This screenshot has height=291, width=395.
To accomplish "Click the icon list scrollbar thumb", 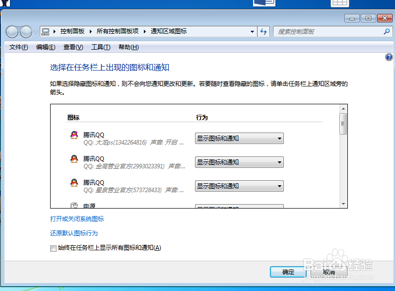I will click(343, 124).
